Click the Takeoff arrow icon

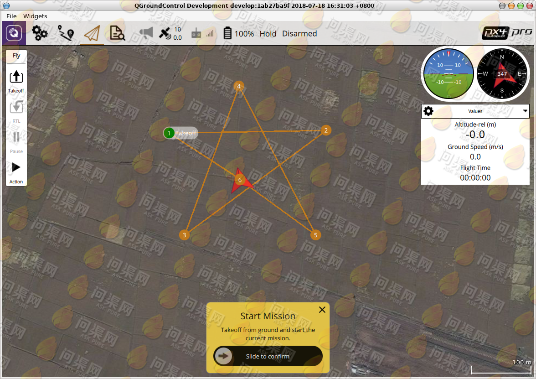click(x=16, y=77)
